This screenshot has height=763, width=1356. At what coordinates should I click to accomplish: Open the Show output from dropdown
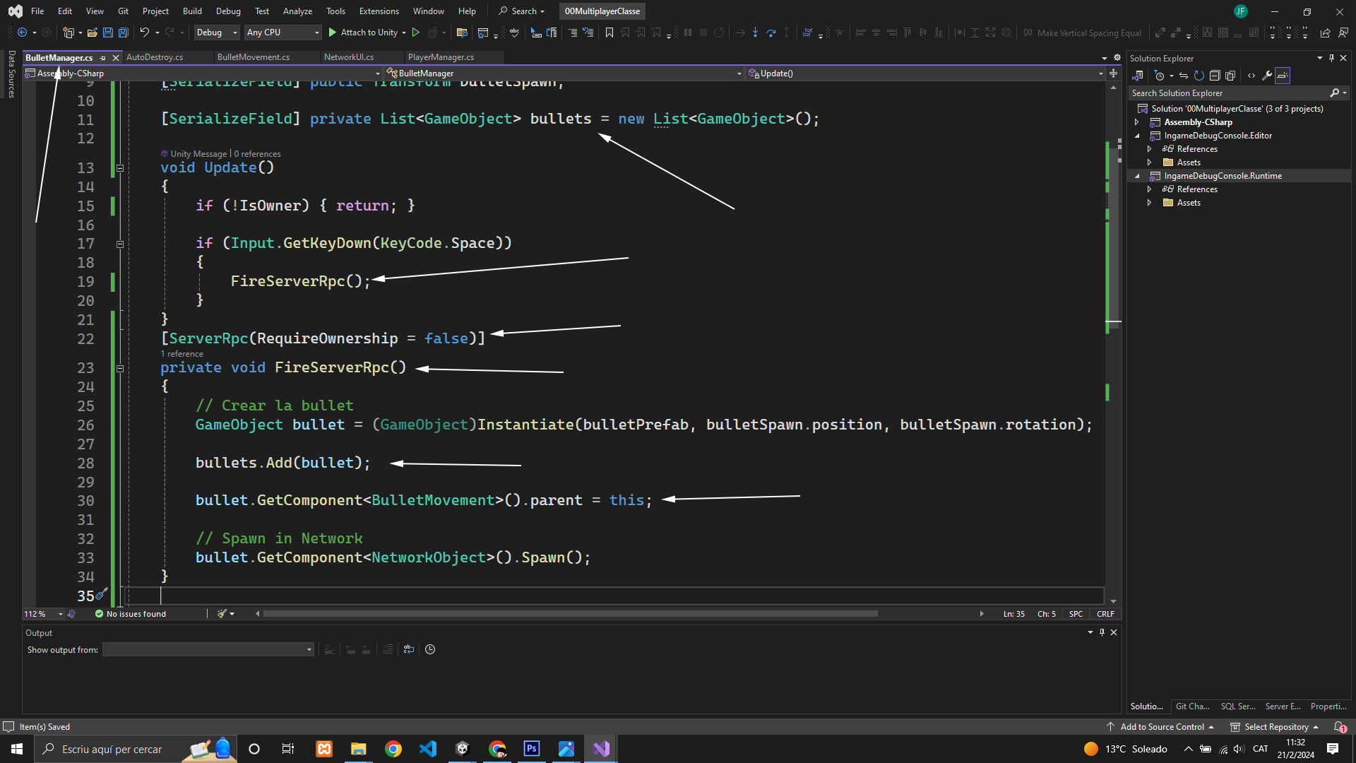tap(208, 649)
